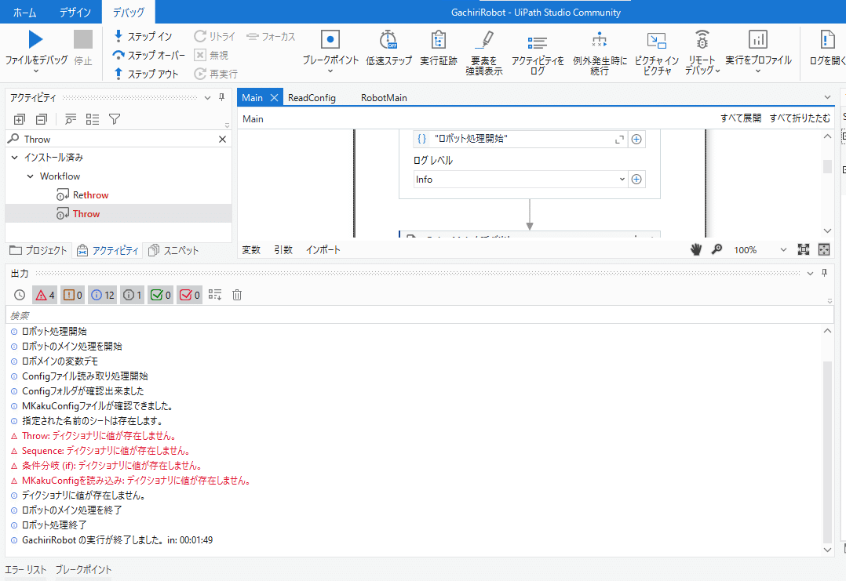The image size is (846, 581).
Task: Click the Restart (再実行) button
Action: click(x=216, y=74)
